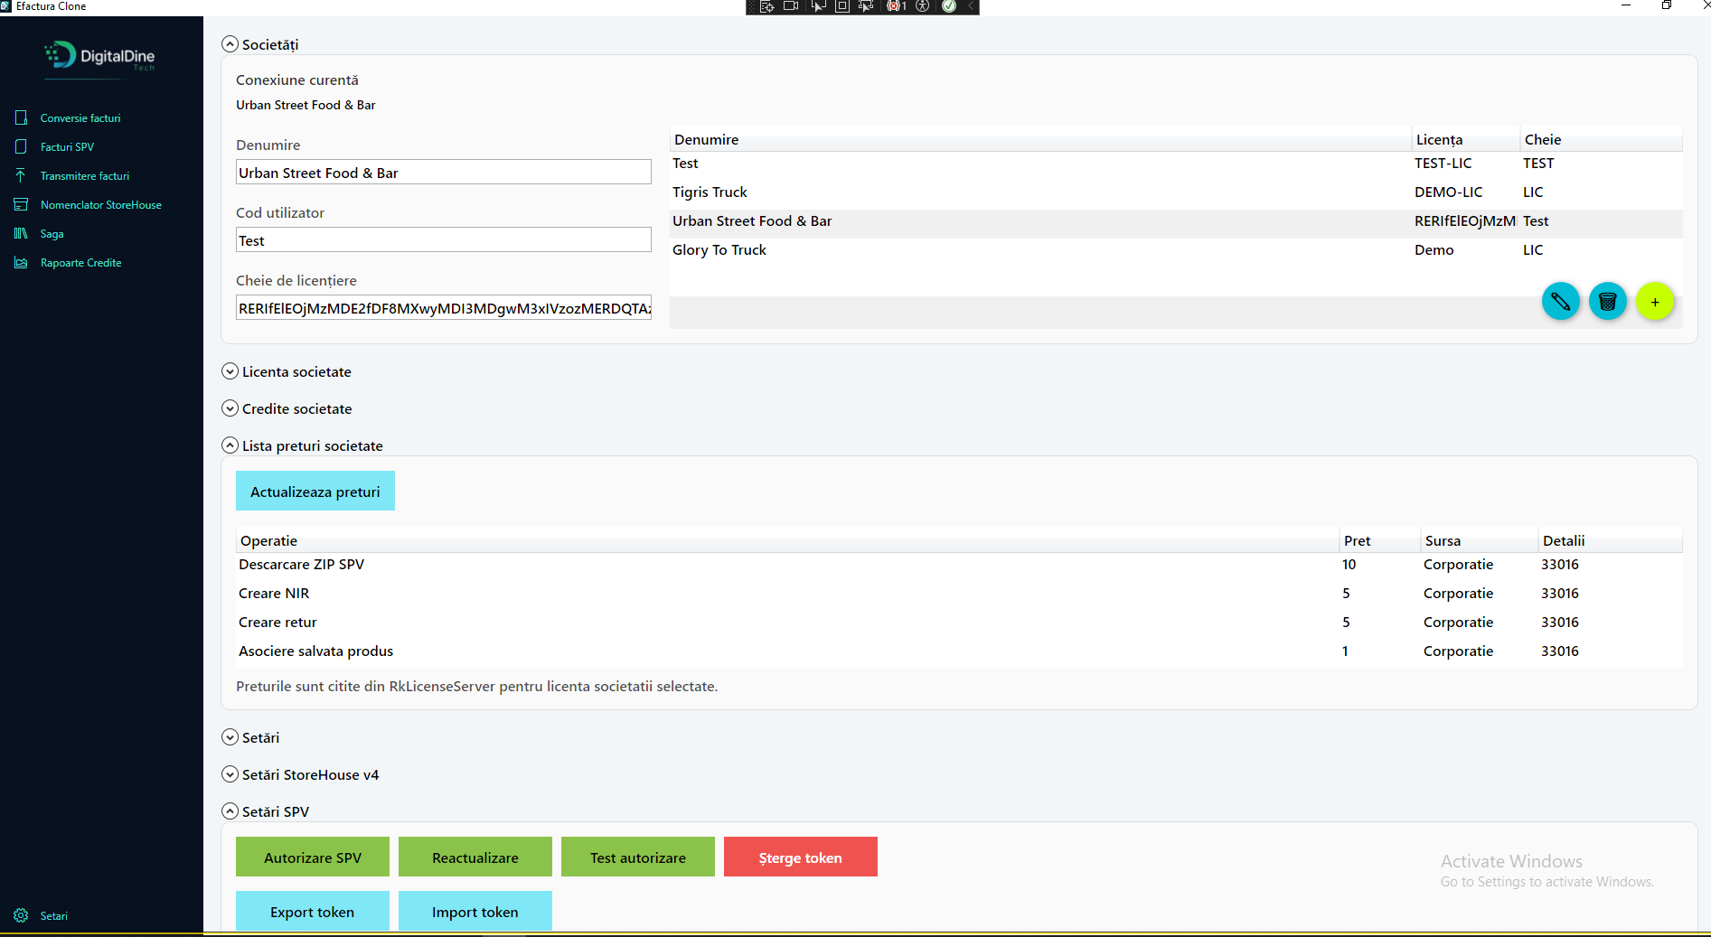This screenshot has width=1711, height=937.
Task: Expand the Credite societate section
Action: click(x=230, y=408)
